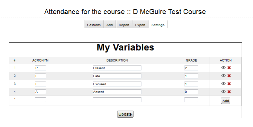The image size is (253, 127).
Task: Switch to the Sessions tab
Action: tap(94, 25)
